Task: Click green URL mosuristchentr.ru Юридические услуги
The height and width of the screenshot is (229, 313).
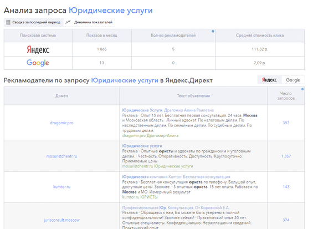Action: (x=157, y=166)
